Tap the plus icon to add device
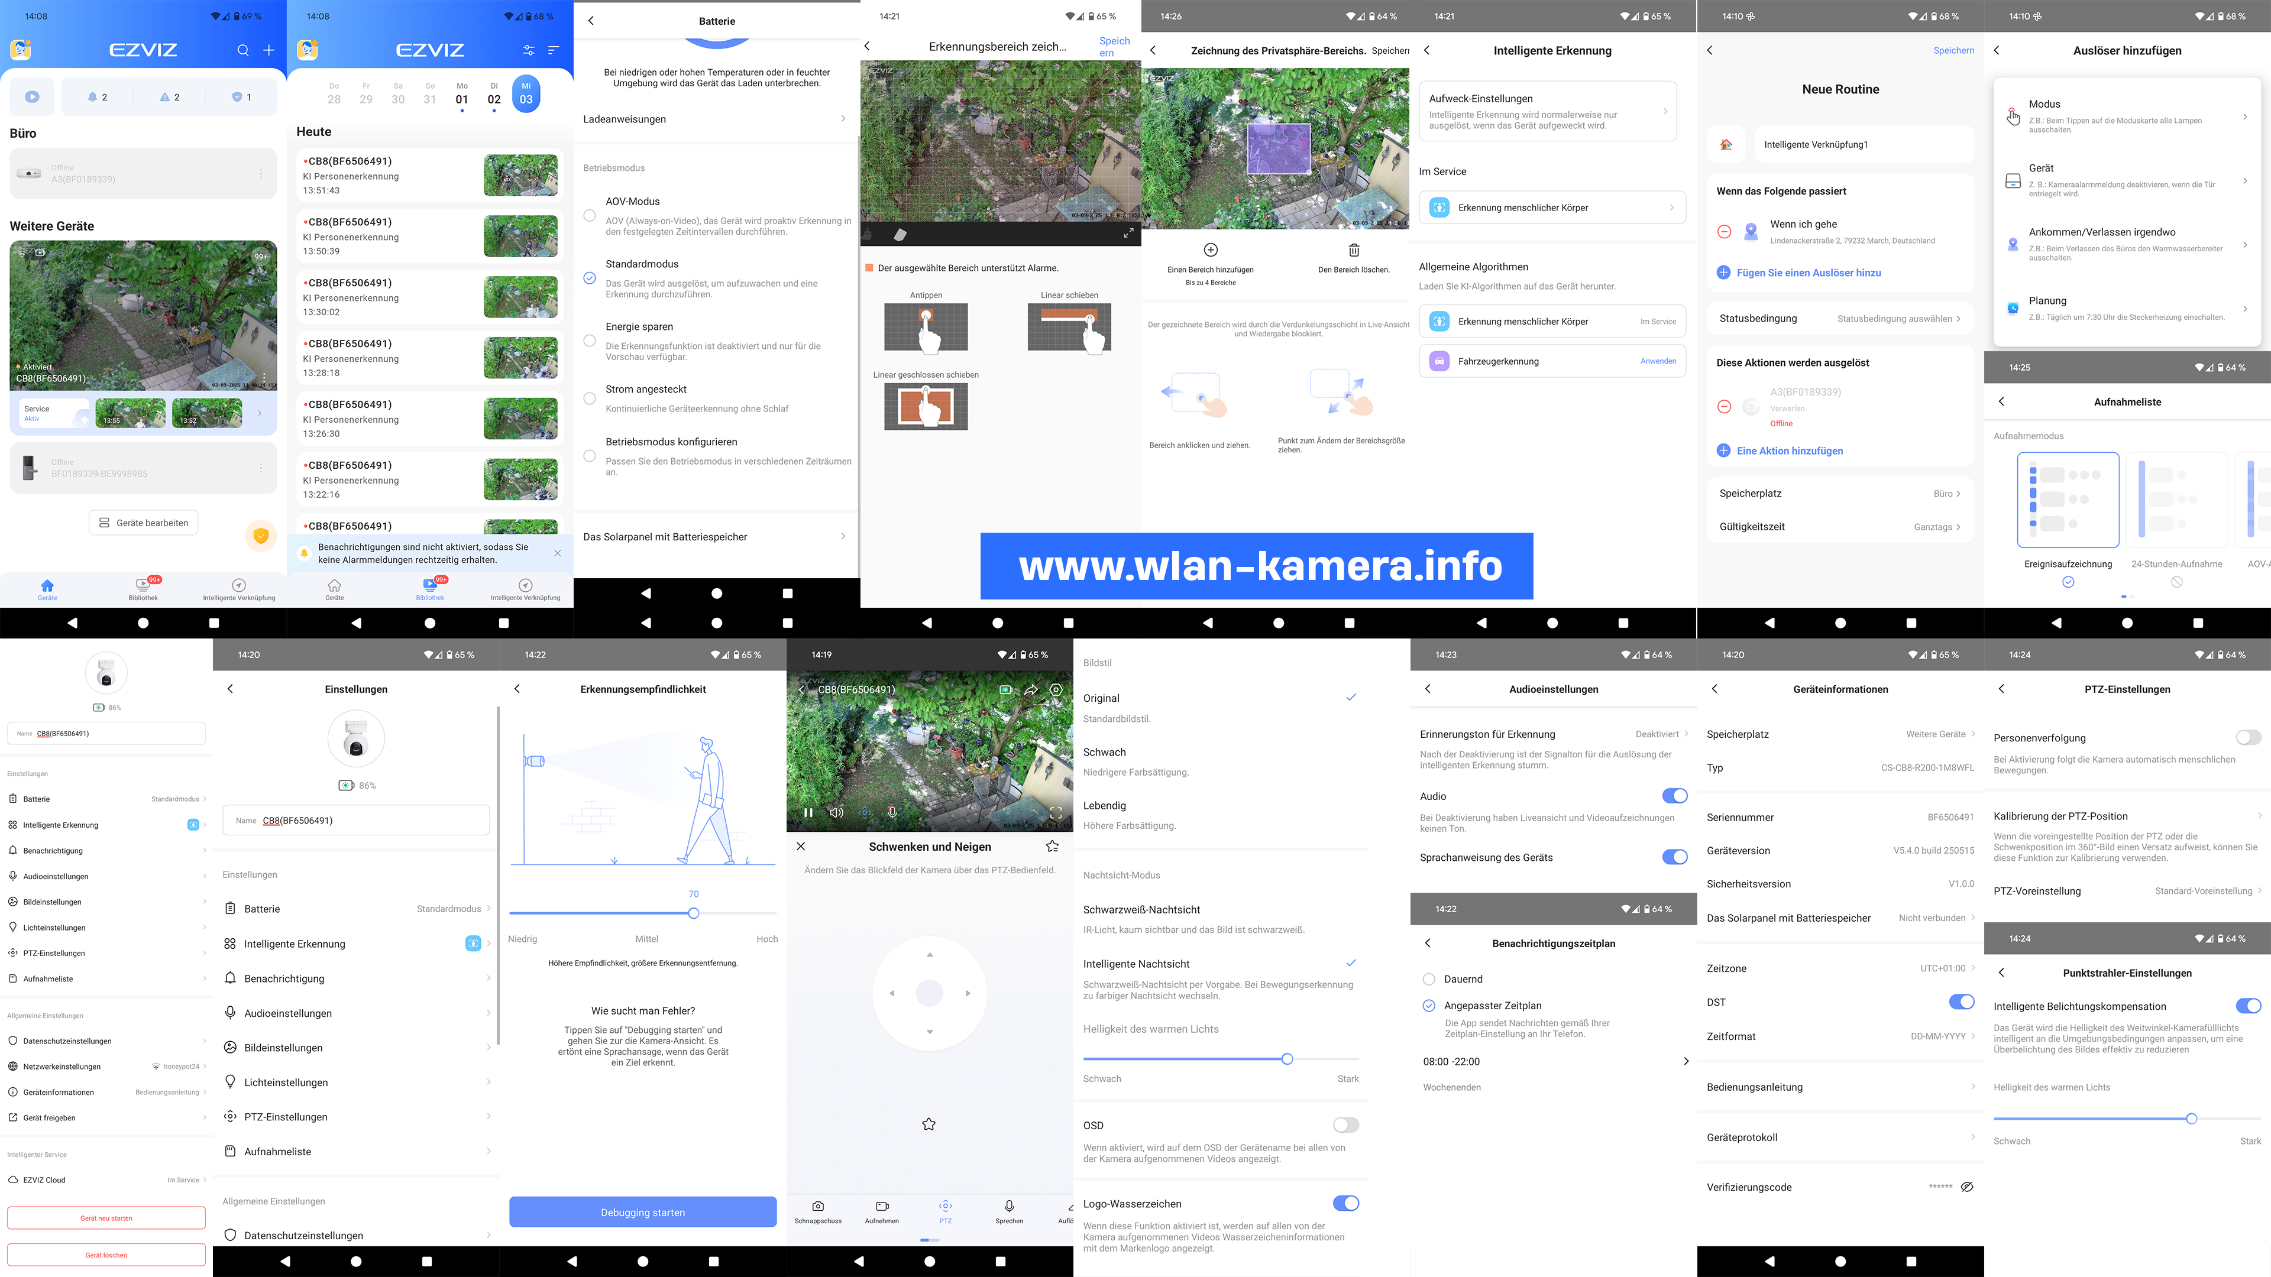The image size is (2271, 1277). click(269, 50)
